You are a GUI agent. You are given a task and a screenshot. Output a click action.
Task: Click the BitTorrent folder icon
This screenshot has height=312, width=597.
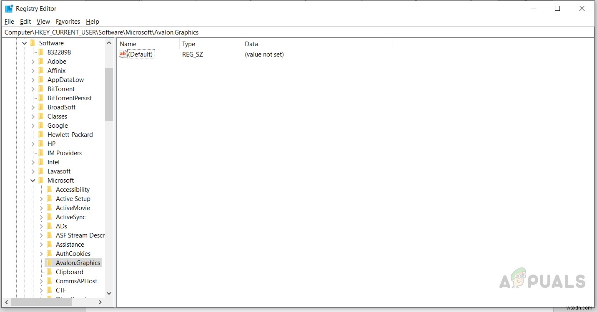41,89
